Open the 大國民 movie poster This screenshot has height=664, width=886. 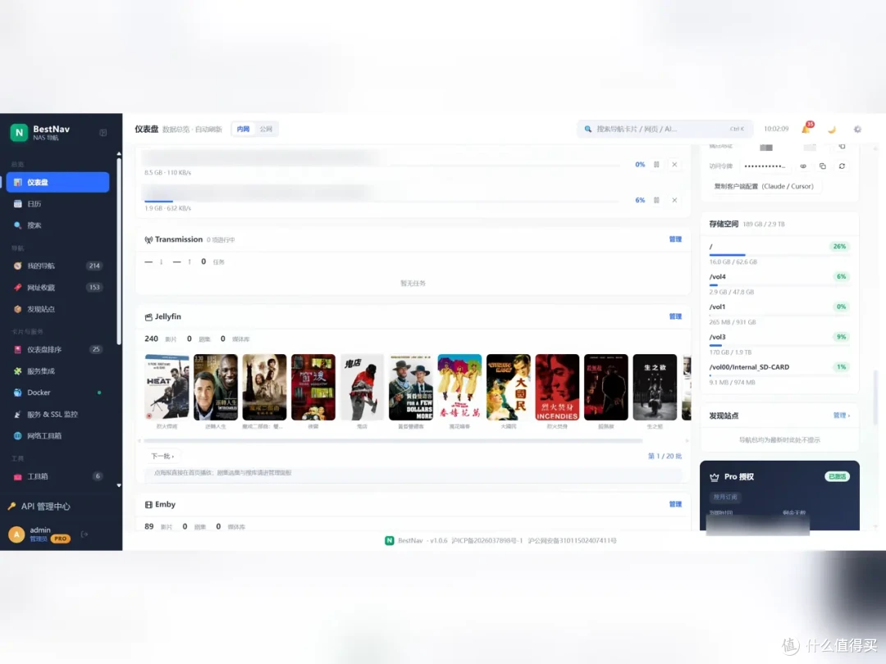click(509, 387)
